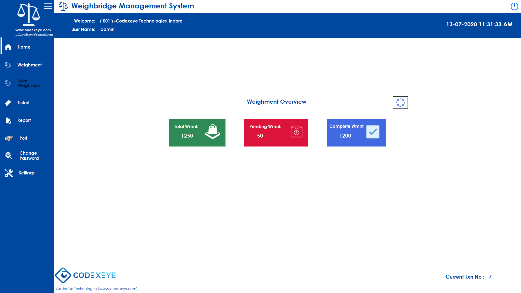Click the blue Complete Wmnt tile

(x=356, y=133)
